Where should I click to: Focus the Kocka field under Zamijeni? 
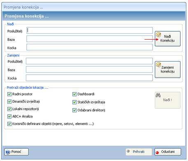coord(89,78)
